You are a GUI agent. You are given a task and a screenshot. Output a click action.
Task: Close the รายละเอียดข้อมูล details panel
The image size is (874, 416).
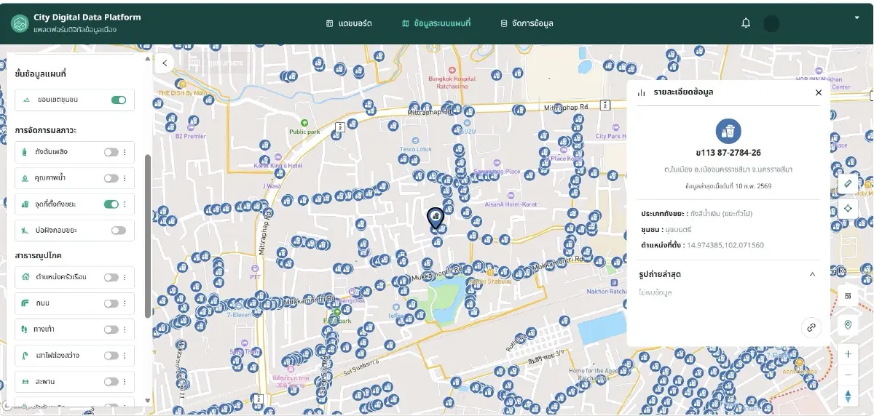point(818,92)
